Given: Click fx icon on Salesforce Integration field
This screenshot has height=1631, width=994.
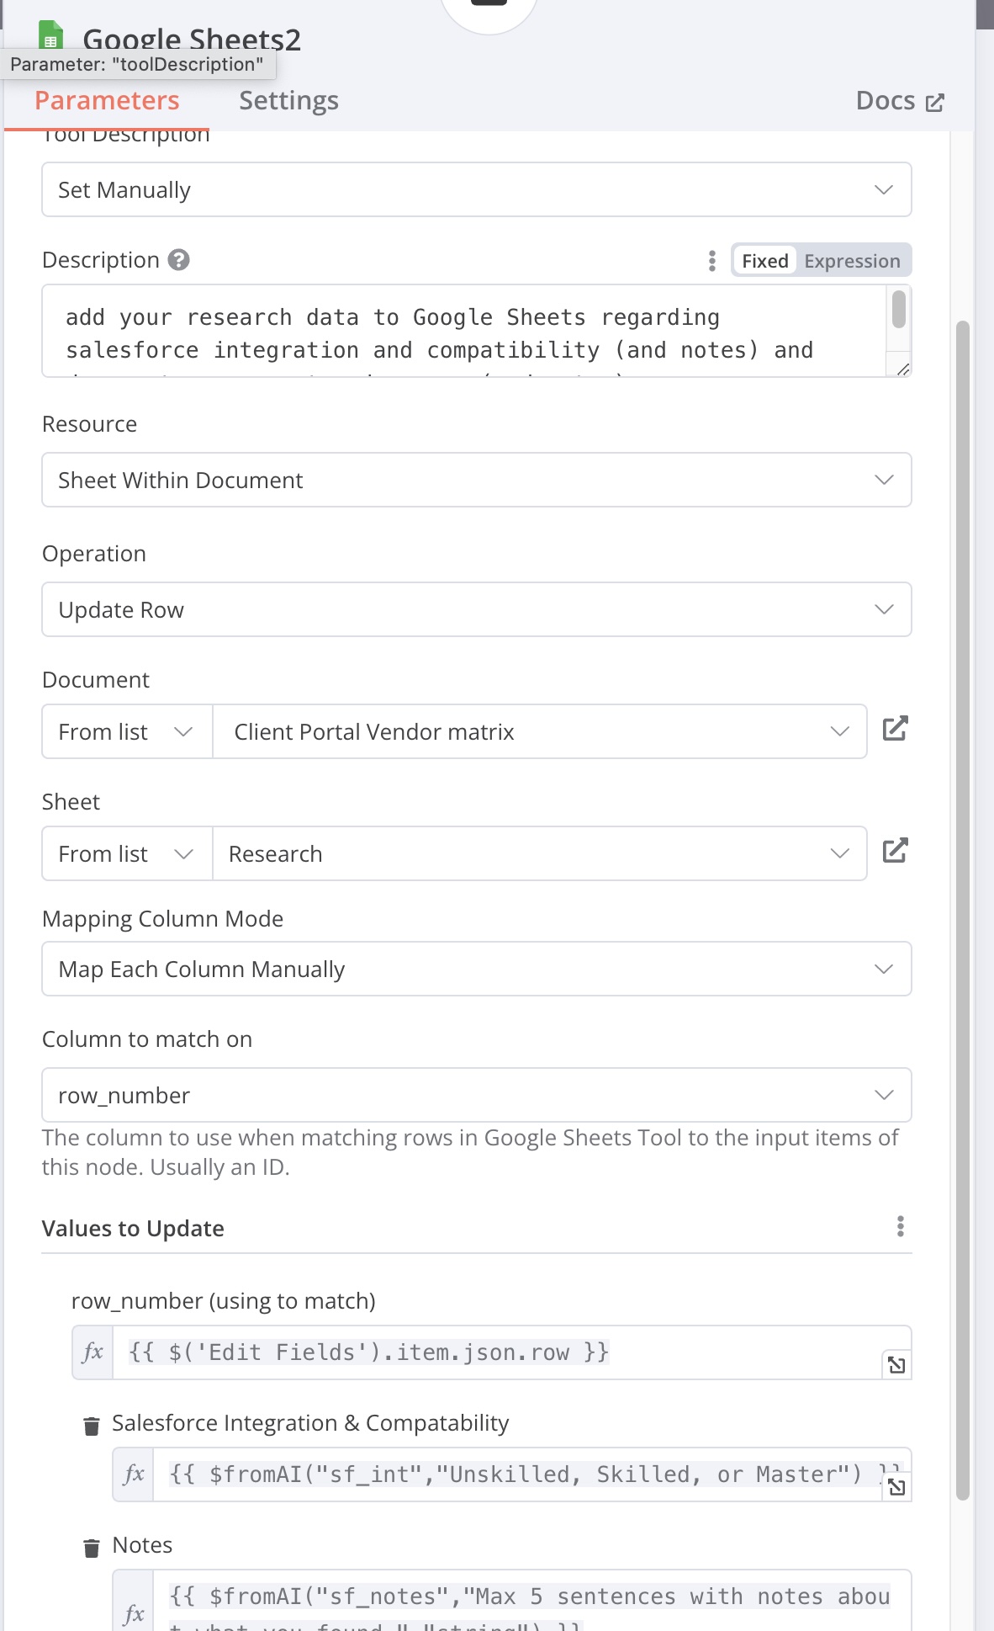Looking at the screenshot, I should (x=134, y=1474).
